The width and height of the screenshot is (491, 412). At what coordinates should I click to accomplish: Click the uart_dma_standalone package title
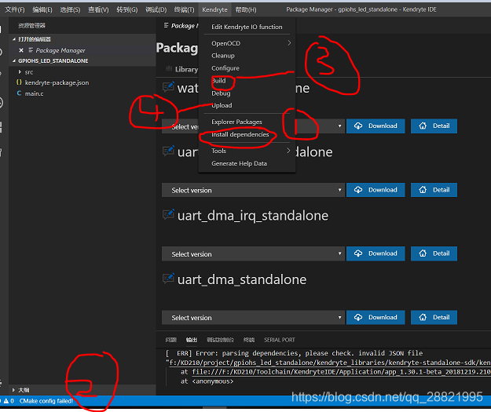pyautogui.click(x=242, y=279)
